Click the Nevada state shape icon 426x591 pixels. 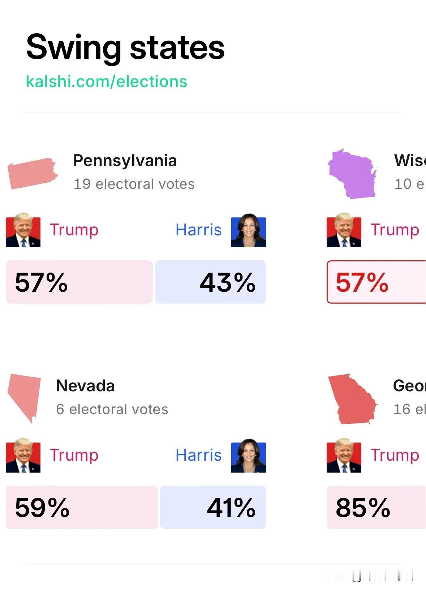[x=24, y=398]
